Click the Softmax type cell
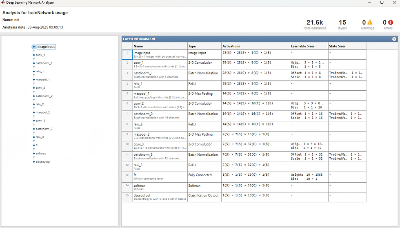The height and width of the screenshot is (228, 400). [204, 187]
